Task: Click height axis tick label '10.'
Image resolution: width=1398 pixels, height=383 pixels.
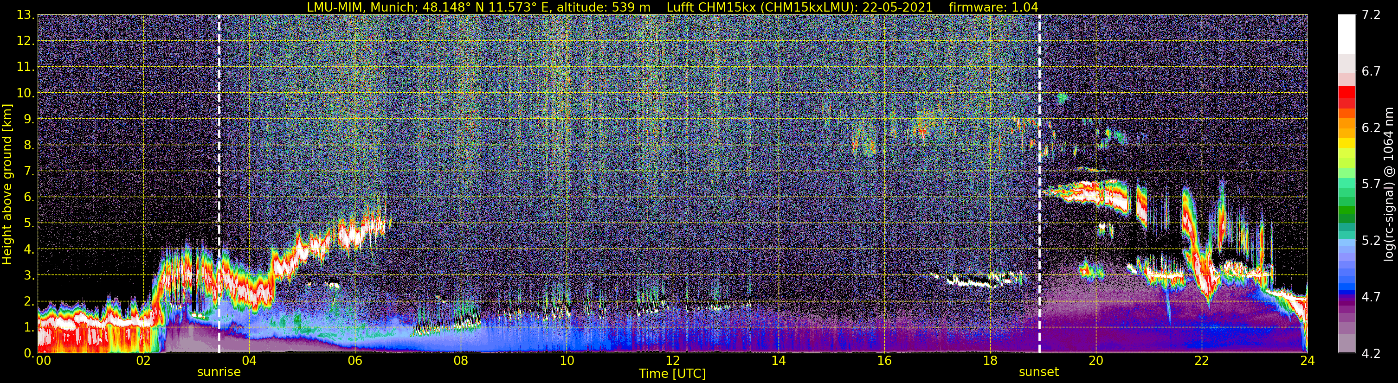Action: click(26, 93)
